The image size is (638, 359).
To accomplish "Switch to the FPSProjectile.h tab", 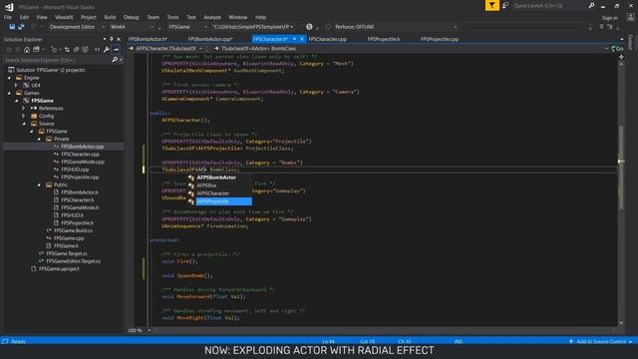I will (384, 39).
